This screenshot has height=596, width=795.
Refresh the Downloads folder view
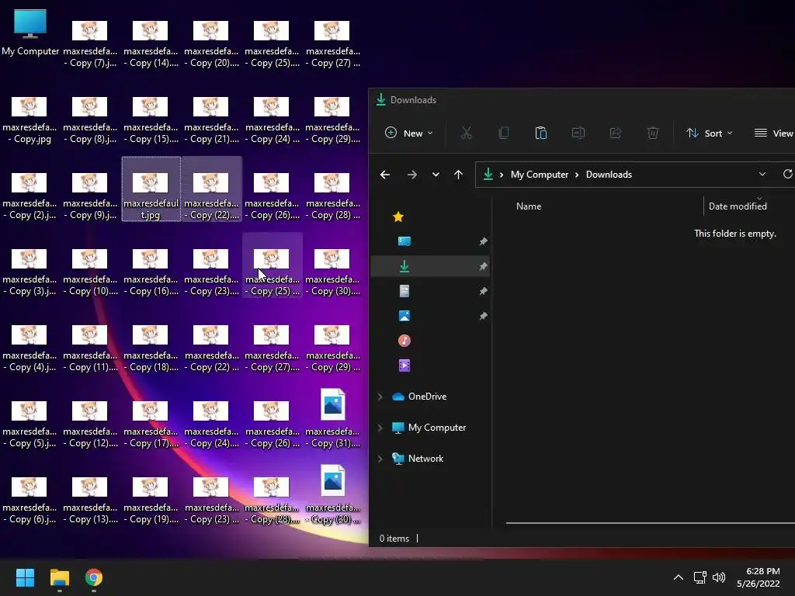click(787, 174)
